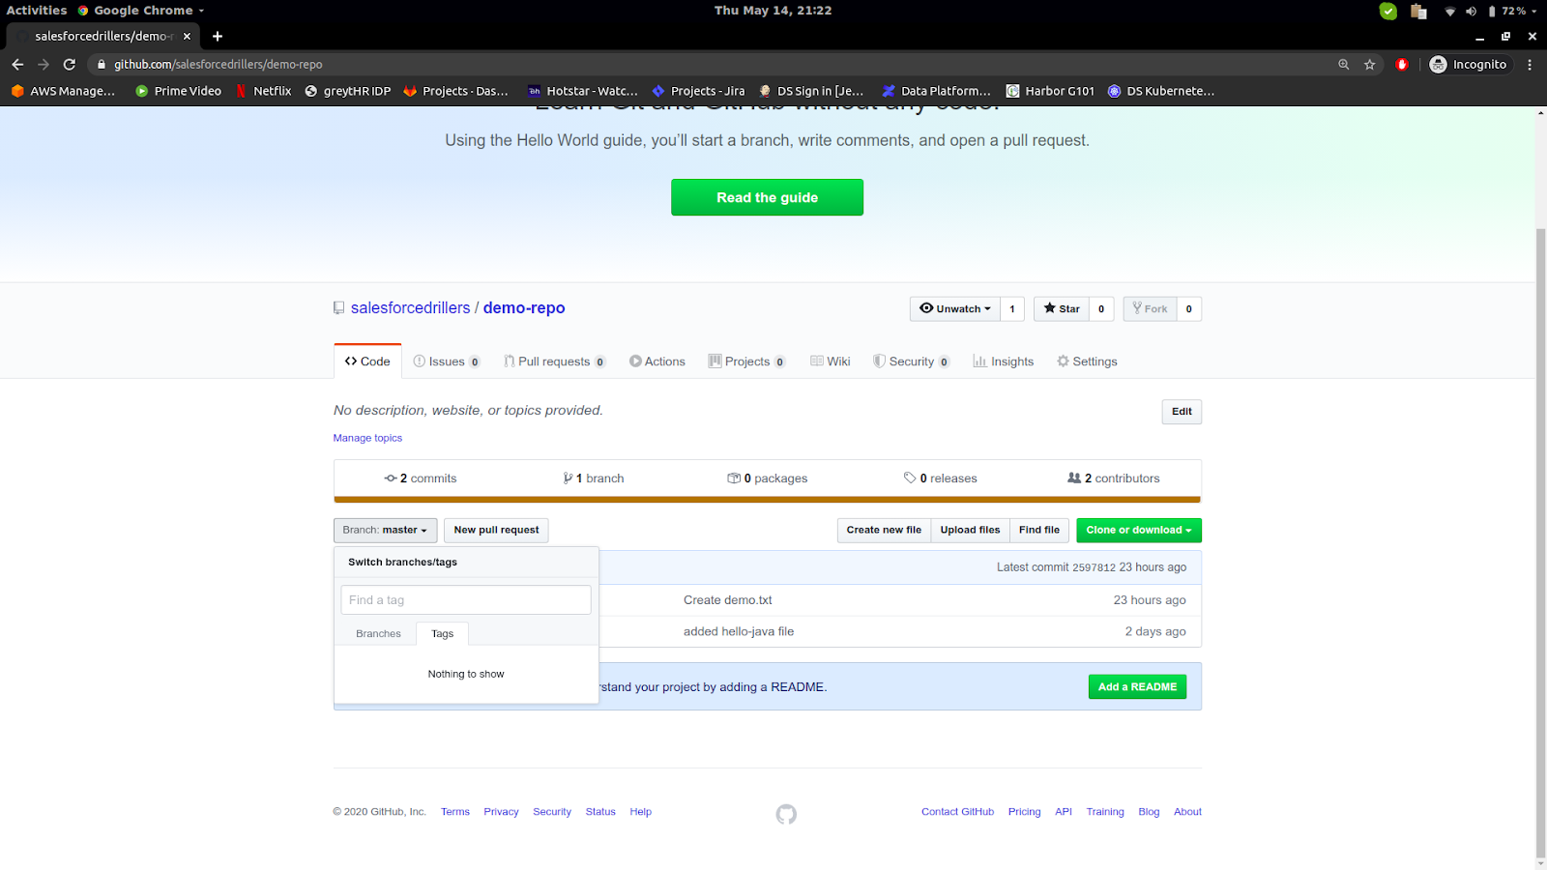The height and width of the screenshot is (870, 1547).
Task: Open the volume speaker indicator
Action: click(x=1471, y=12)
